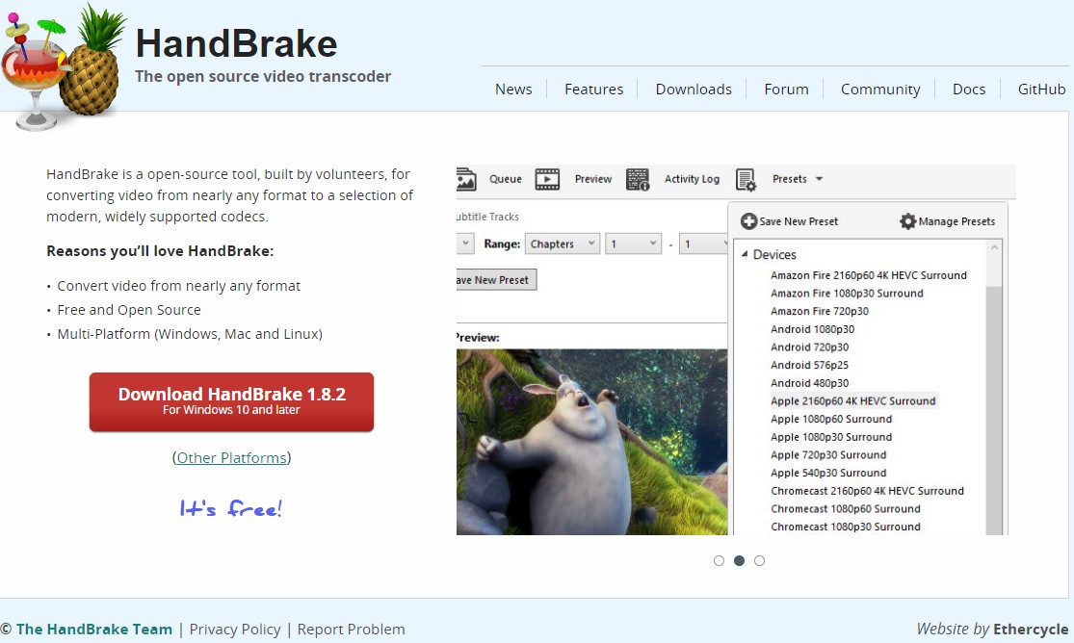This screenshot has height=643, width=1074.
Task: Visit the Ethercycle website link
Action: (1031, 630)
